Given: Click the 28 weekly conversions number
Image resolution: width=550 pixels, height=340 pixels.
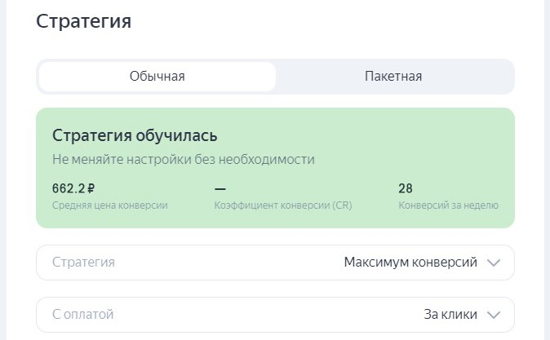Looking at the screenshot, I should [406, 188].
